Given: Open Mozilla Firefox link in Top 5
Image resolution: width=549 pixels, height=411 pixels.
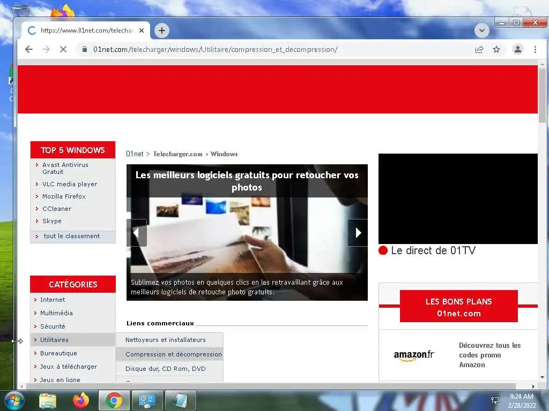Looking at the screenshot, I should 64,196.
